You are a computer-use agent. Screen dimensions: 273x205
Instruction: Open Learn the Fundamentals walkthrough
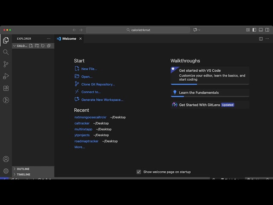coord(210,93)
